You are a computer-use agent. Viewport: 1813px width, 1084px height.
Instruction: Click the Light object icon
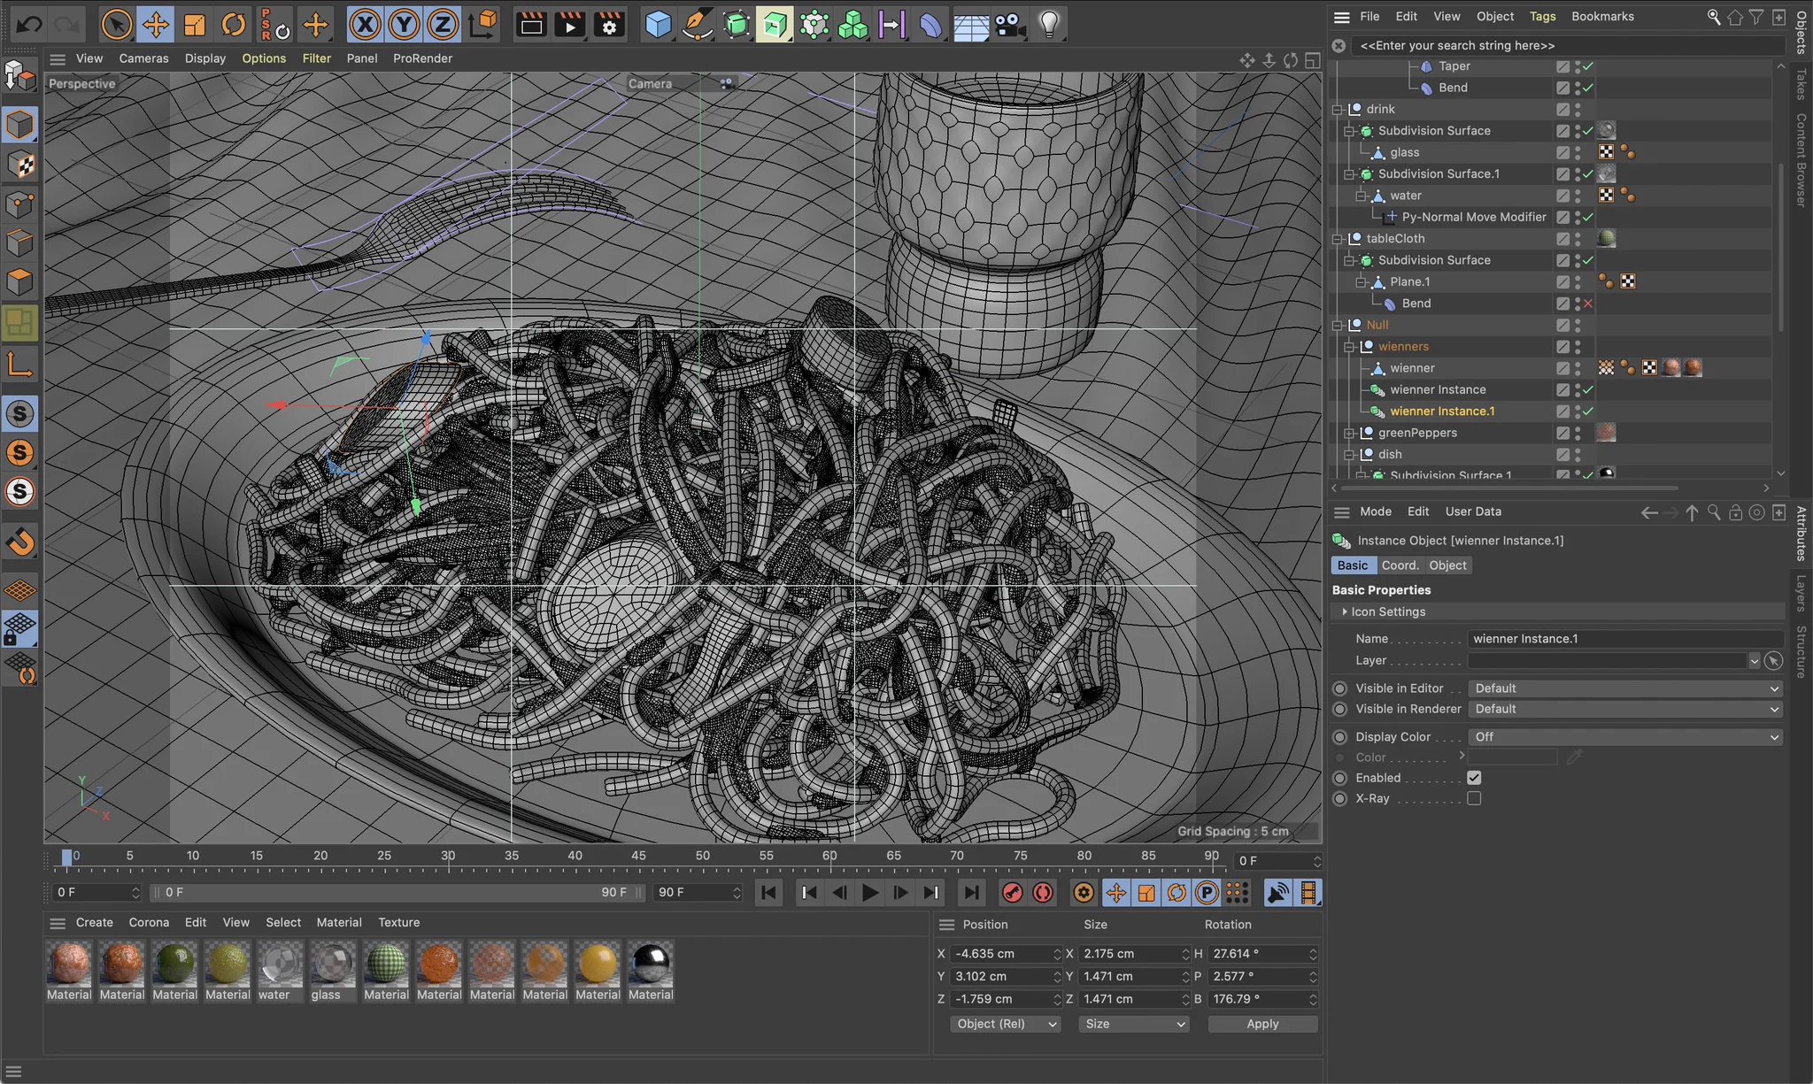tap(1049, 24)
